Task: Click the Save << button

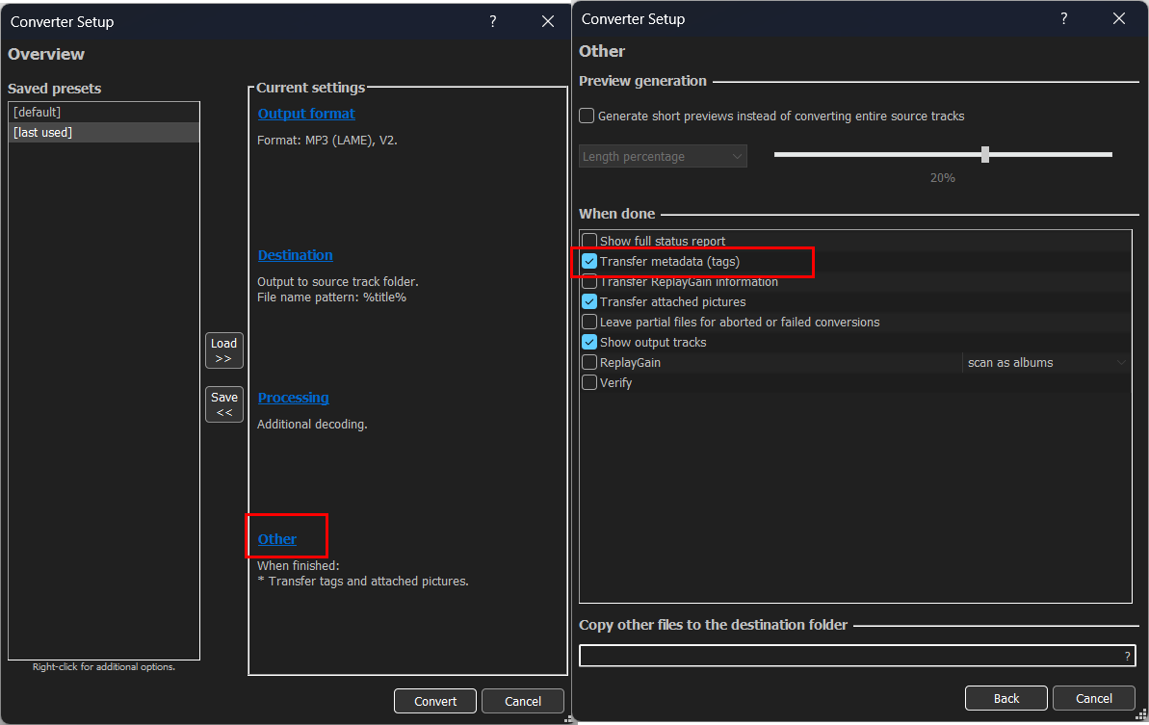Action: click(224, 404)
